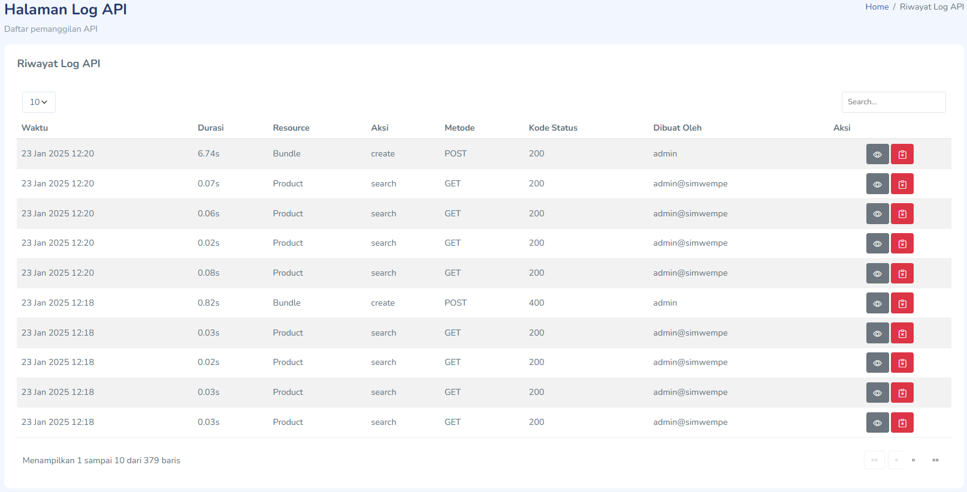
Task: Delete the 0.82s Bundle log with status 400
Action: pyautogui.click(x=902, y=303)
